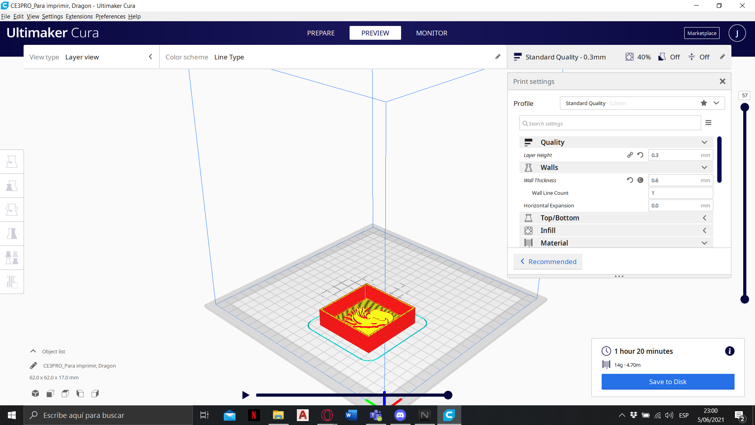Click the Wall Line Count field
Viewport: 755px width, 425px height.
(680, 193)
